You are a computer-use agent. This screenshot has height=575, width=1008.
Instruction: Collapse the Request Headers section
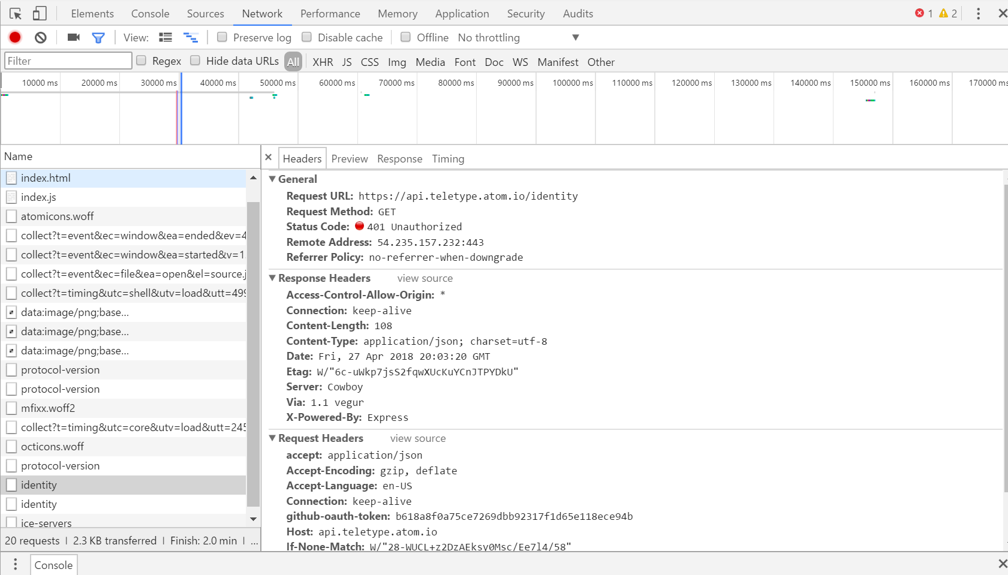tap(273, 438)
